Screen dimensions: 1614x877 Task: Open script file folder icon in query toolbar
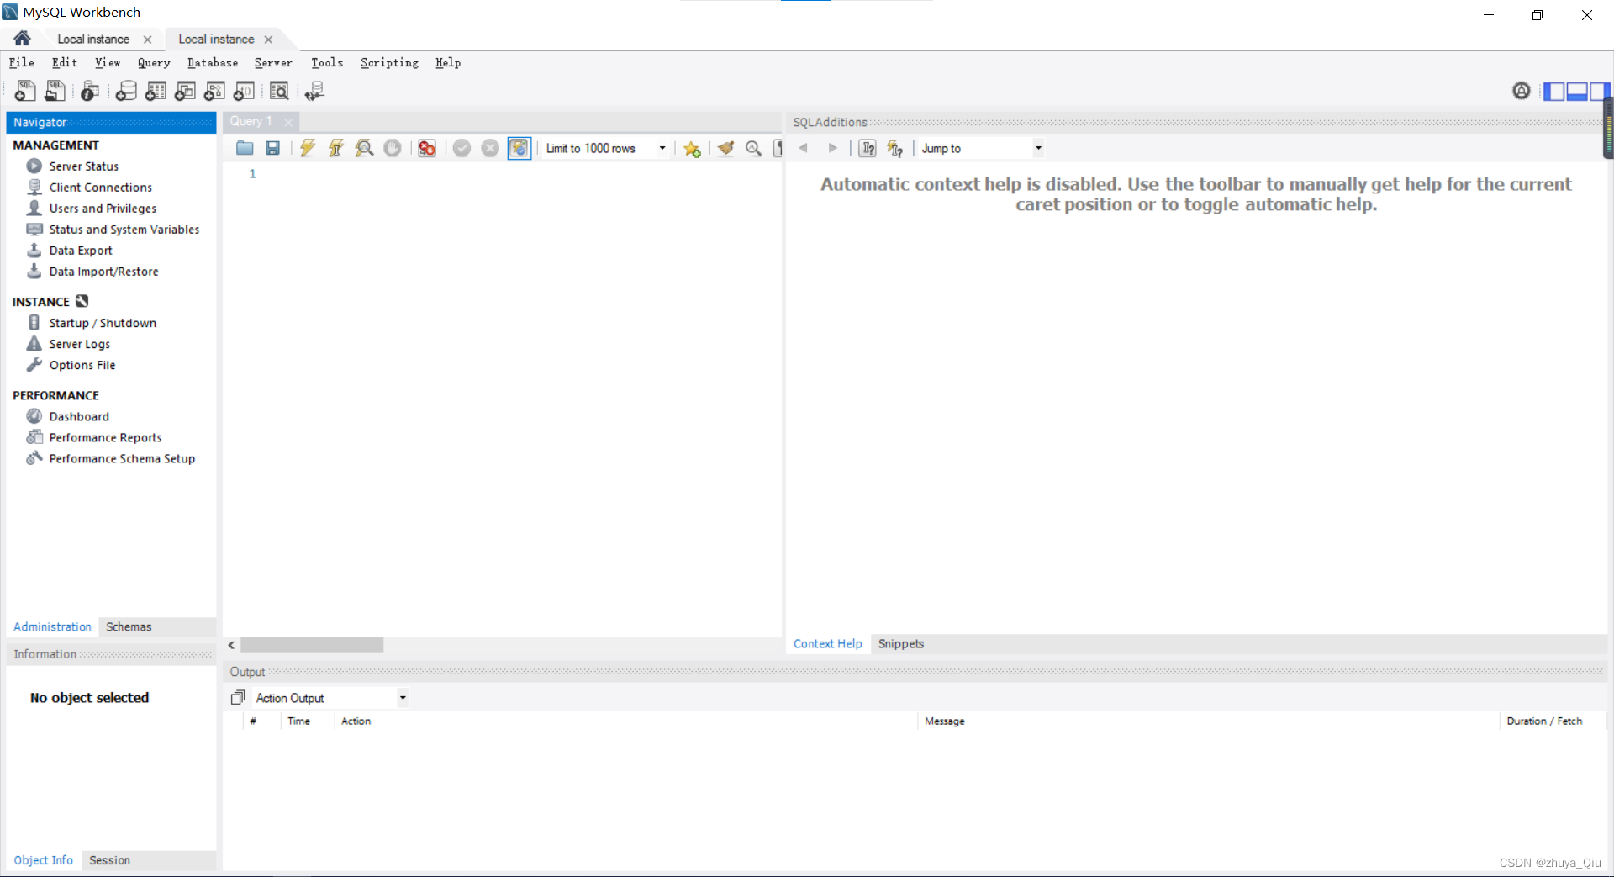[x=245, y=148]
